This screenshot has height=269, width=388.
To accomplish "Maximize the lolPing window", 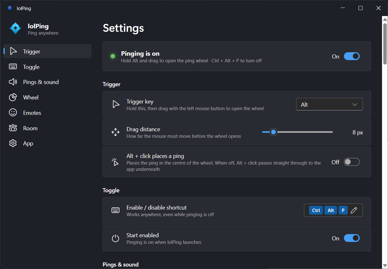I will tap(361, 8).
